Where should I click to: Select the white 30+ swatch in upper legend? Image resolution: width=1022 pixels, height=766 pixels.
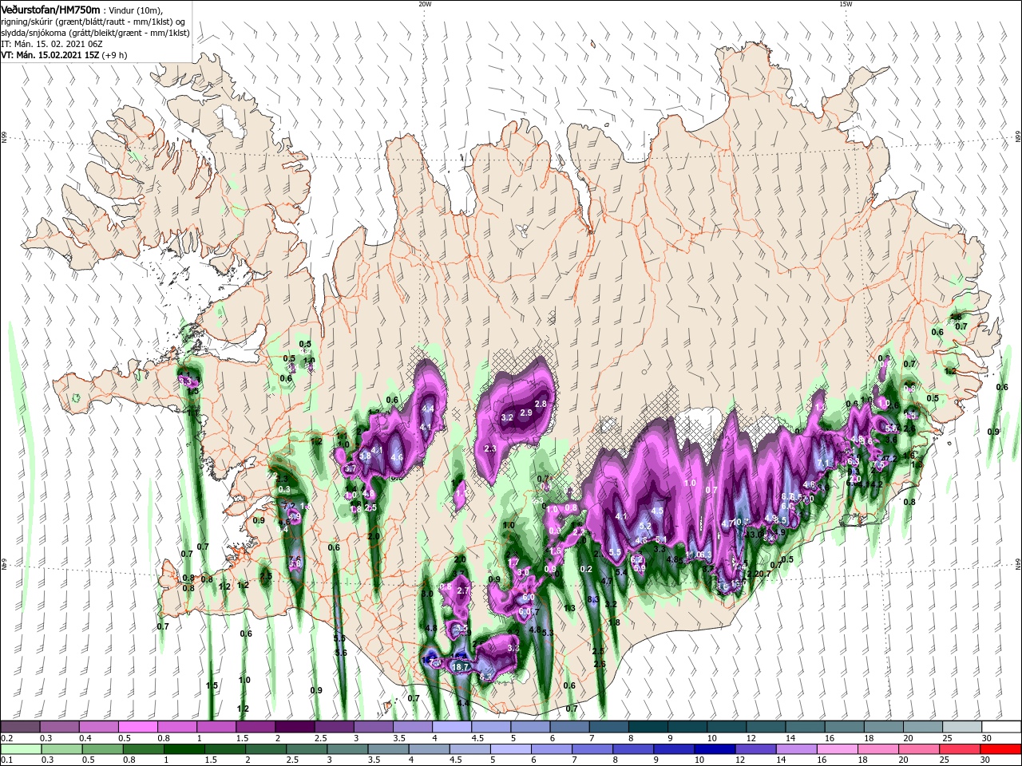tap(1002, 727)
